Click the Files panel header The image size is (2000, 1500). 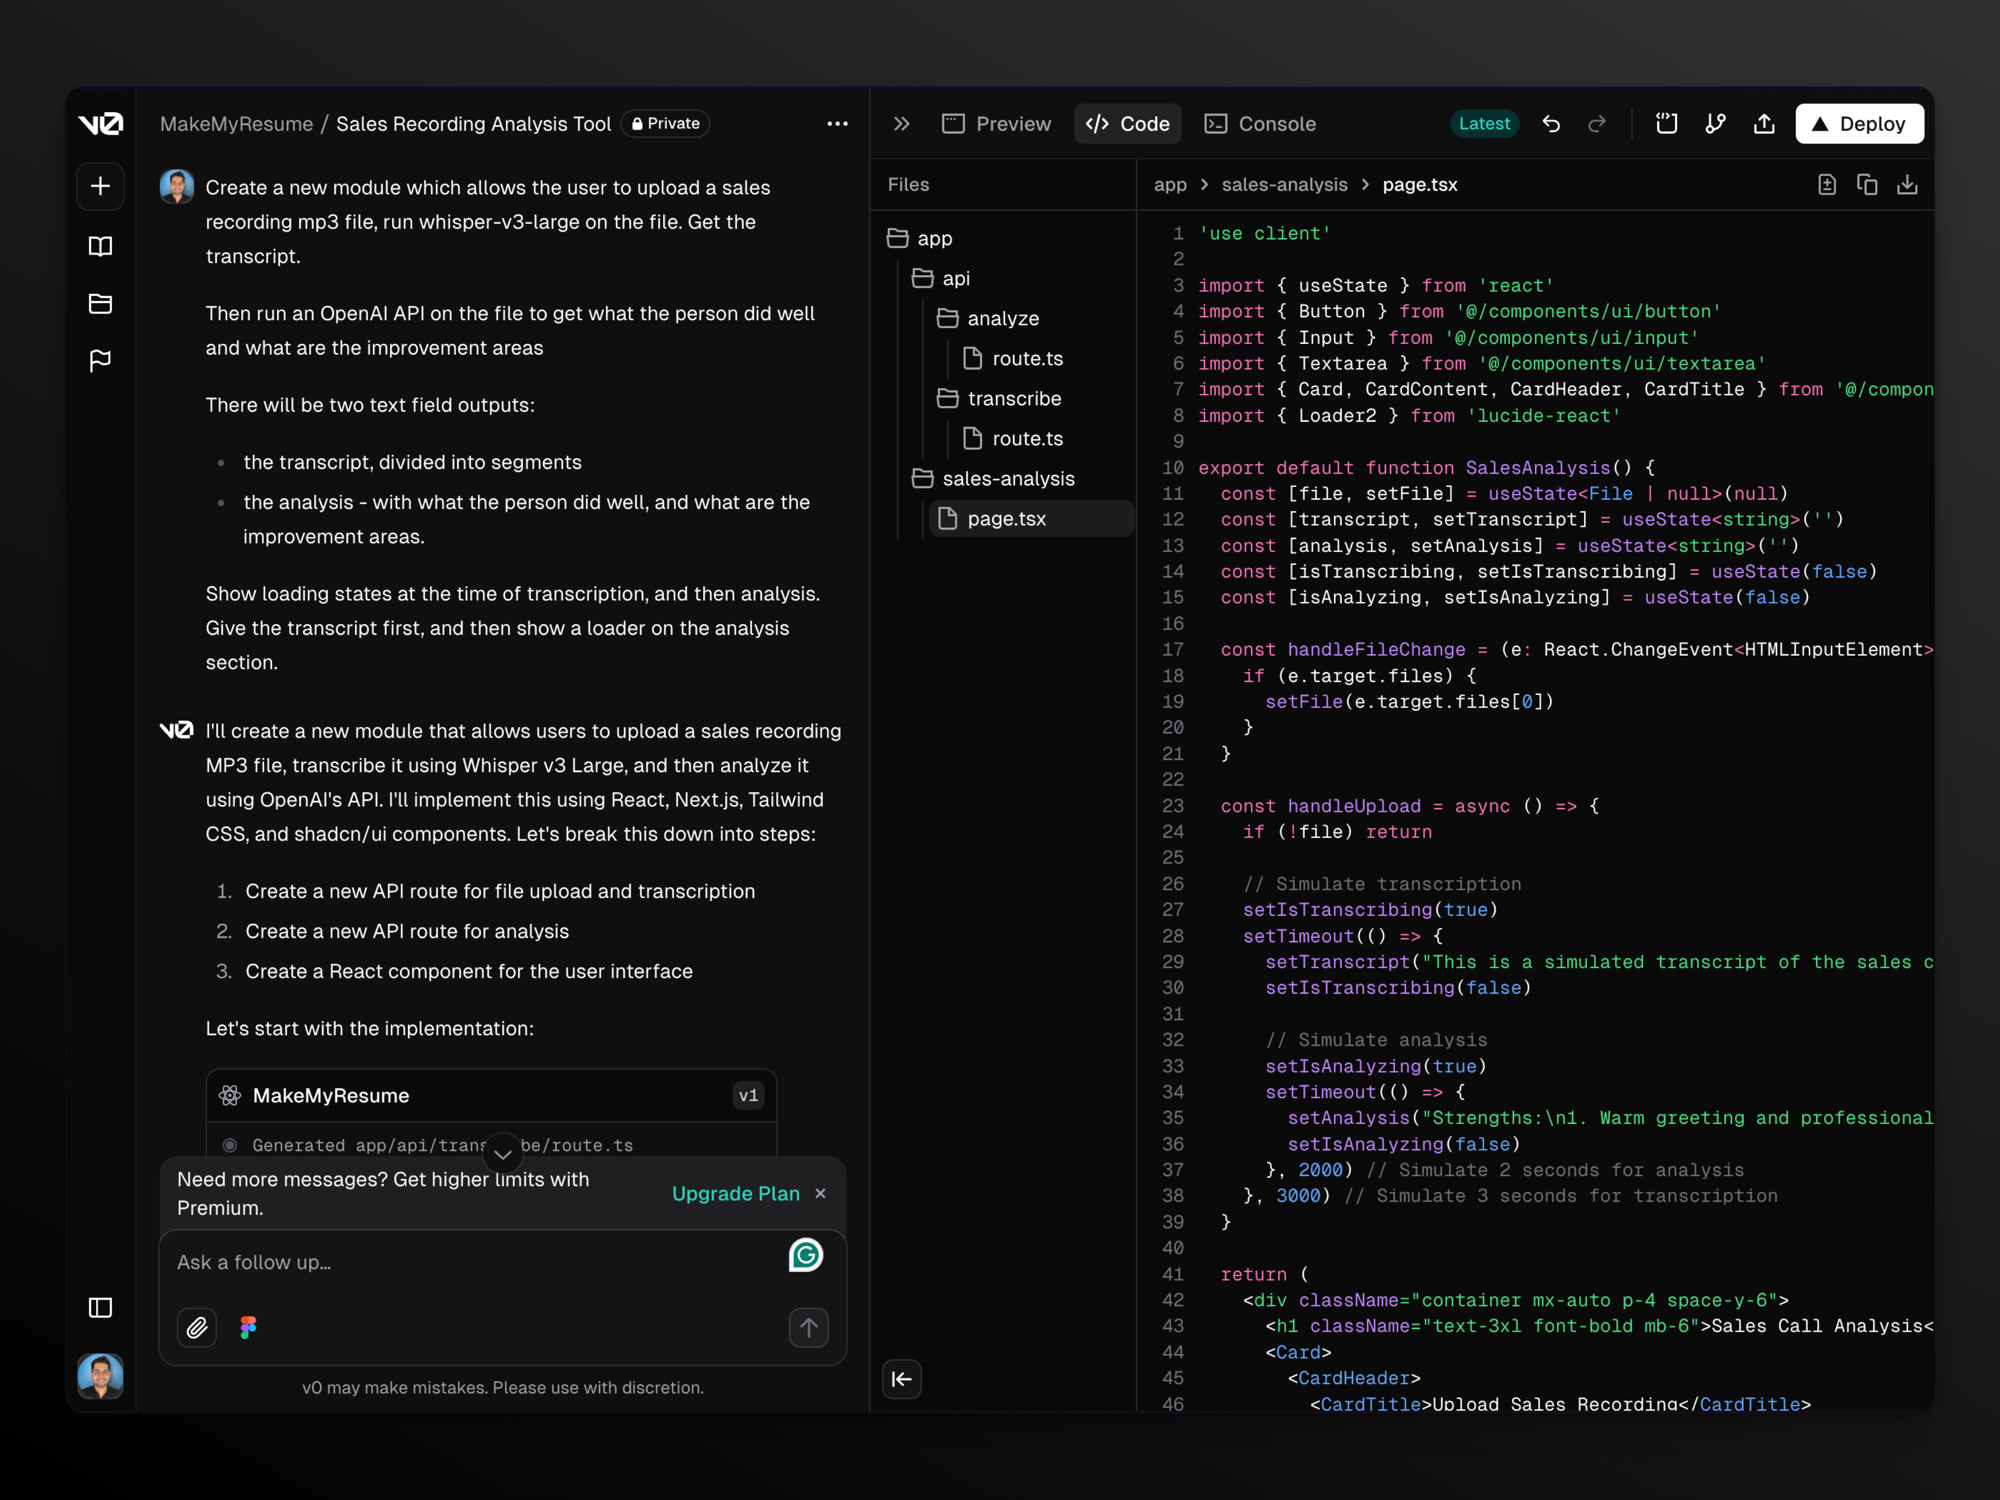point(909,185)
